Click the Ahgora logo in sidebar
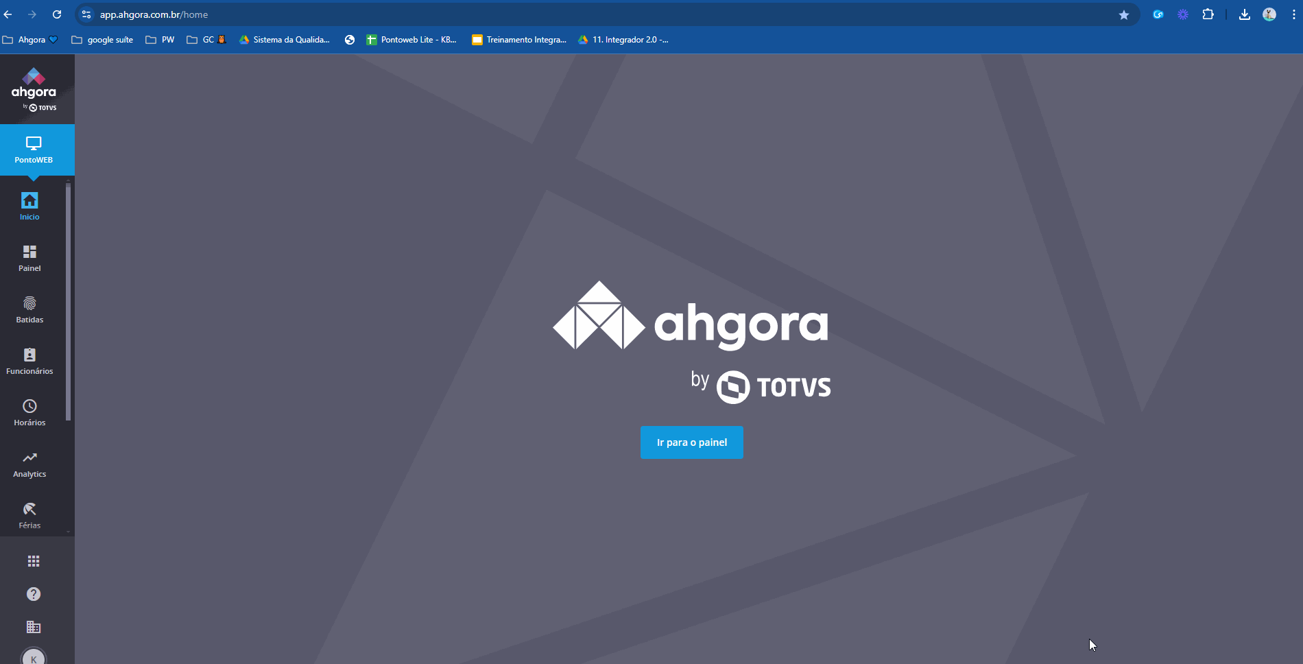The height and width of the screenshot is (664, 1303). [34, 90]
